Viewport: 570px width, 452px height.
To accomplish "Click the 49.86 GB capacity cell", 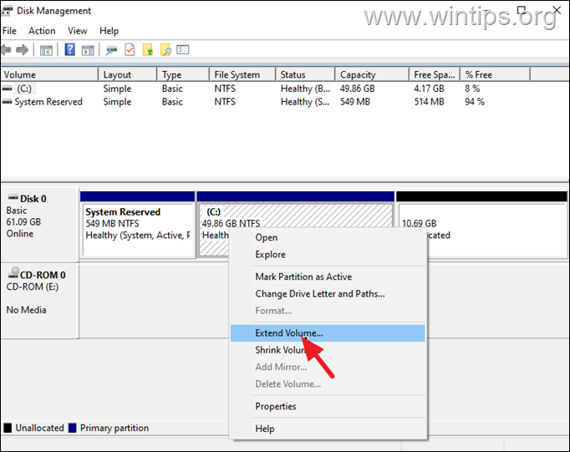I will pos(358,89).
